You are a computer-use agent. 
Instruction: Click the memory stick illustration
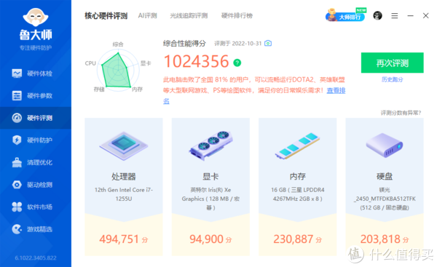297,146
